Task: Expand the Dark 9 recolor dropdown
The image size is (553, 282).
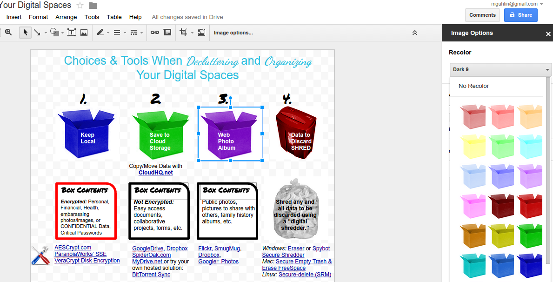Action: click(x=500, y=70)
